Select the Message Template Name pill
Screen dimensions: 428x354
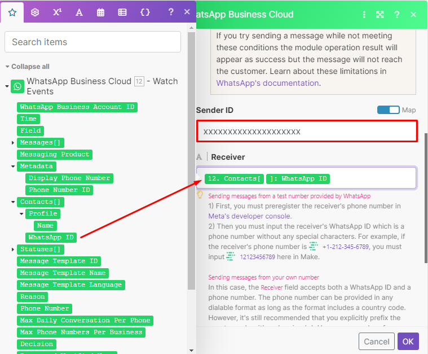click(63, 273)
